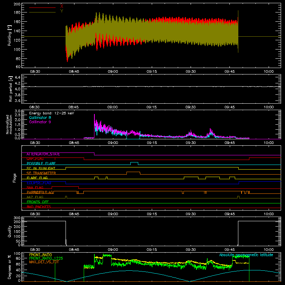Click the POSSIBLE_FLARE pulse near 09:08
This screenshot has width=285, height=285.
click(134, 164)
